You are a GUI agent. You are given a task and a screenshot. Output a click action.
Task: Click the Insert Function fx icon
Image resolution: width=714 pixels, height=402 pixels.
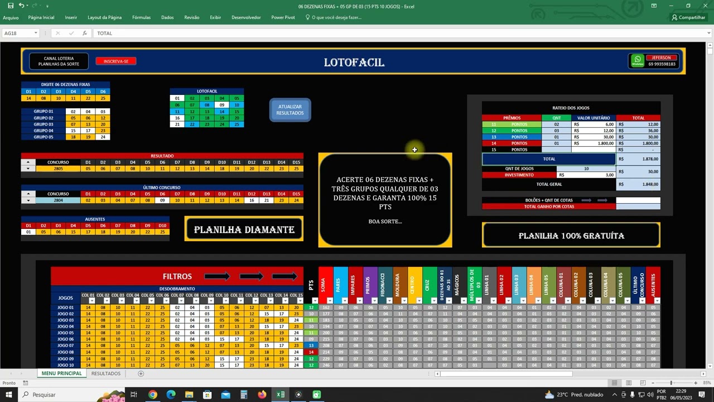click(x=85, y=33)
